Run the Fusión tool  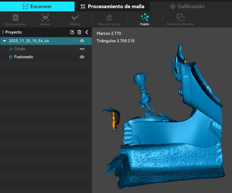pyautogui.click(x=145, y=18)
